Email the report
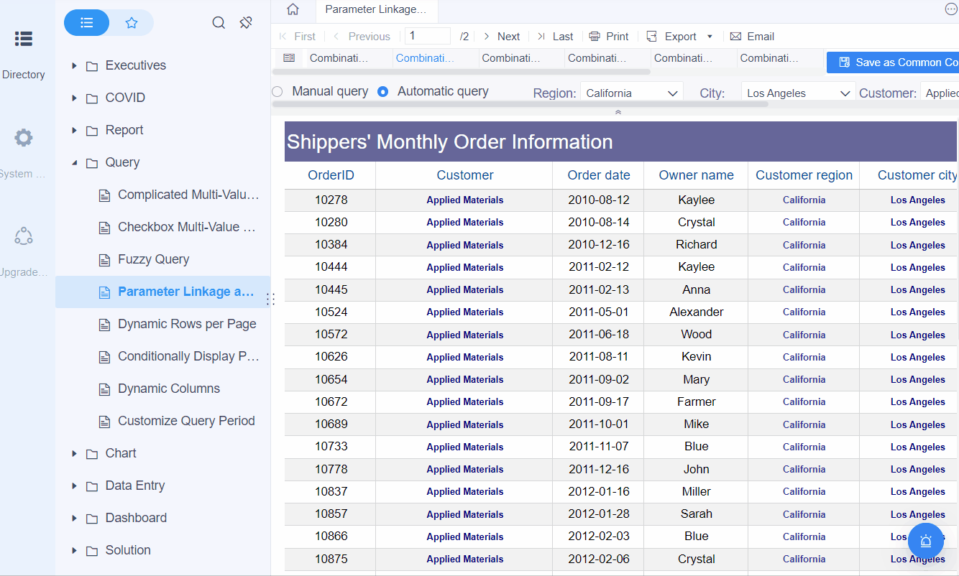959x576 pixels. (752, 37)
